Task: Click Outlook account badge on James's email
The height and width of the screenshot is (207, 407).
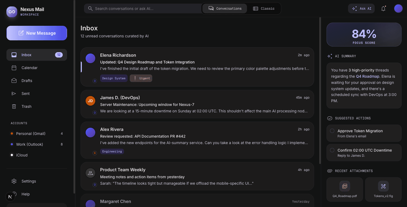Action: point(95,113)
